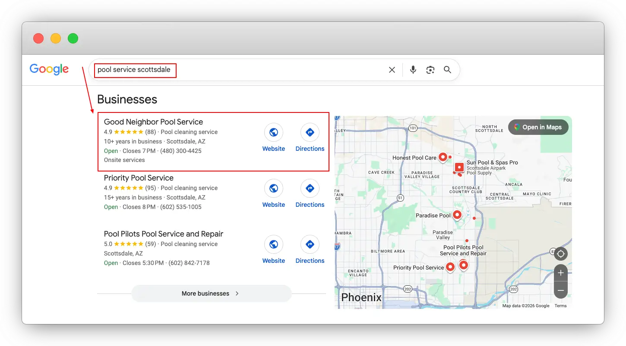Click the 15+ years in business text

click(x=133, y=197)
